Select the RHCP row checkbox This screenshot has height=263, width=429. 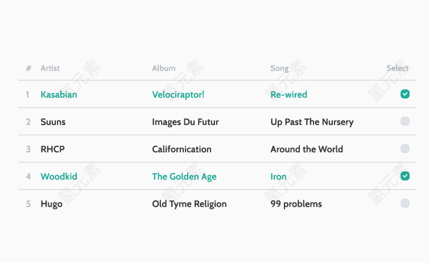405,149
